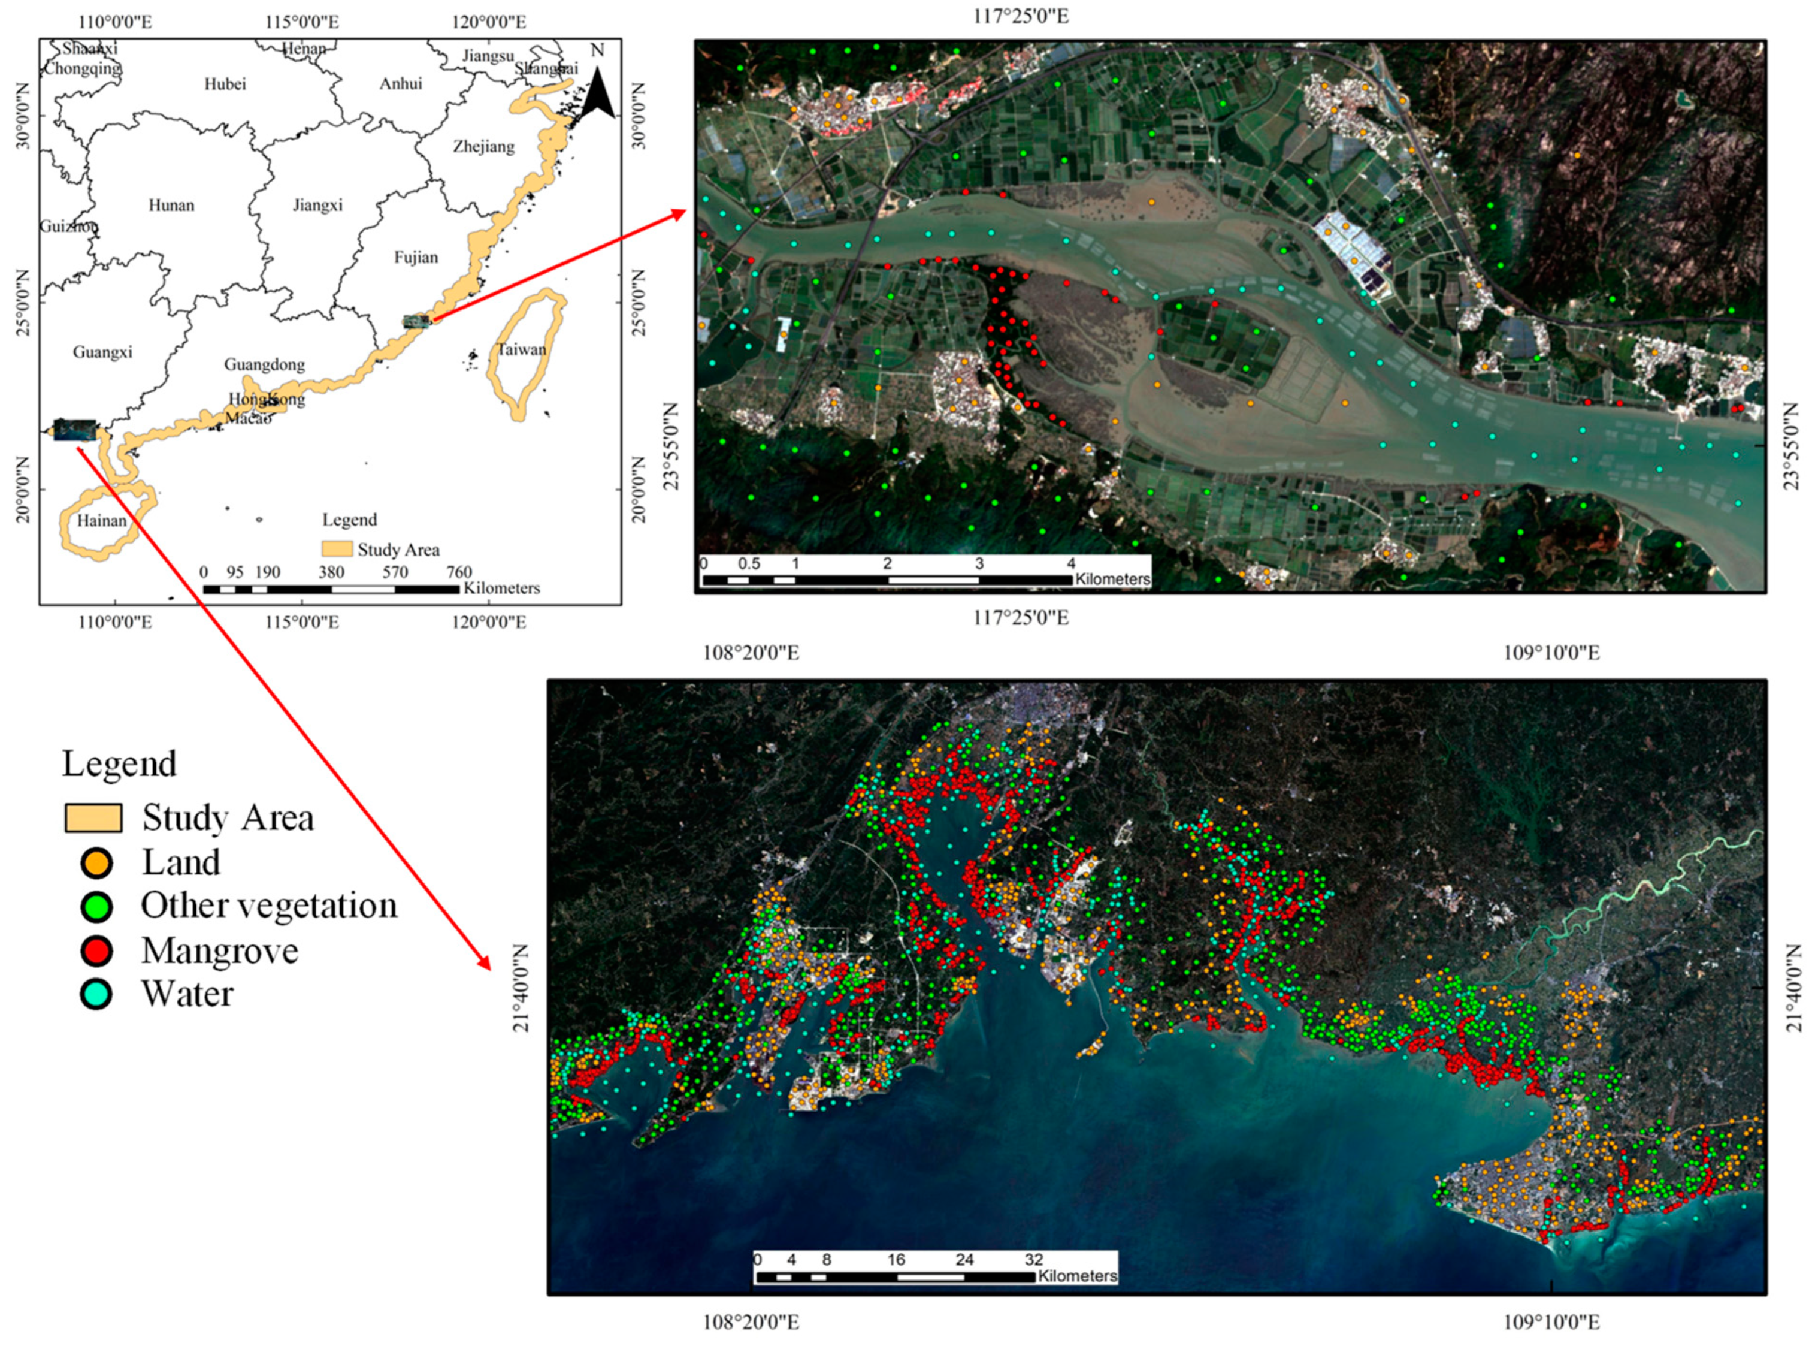The image size is (1815, 1349).
Task: Click the Hunan province label
Action: (171, 205)
